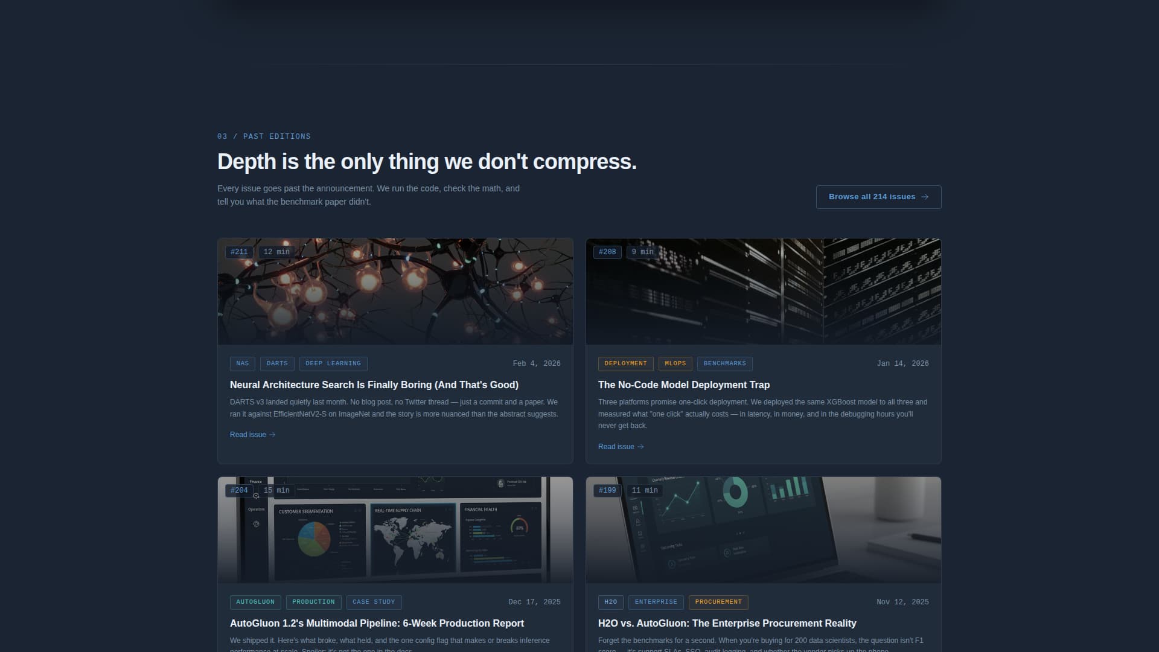
Task: Click the 03 / PAST EDITIONS section label
Action: pos(264,136)
